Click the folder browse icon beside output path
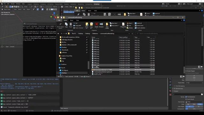 [x=202, y=94]
